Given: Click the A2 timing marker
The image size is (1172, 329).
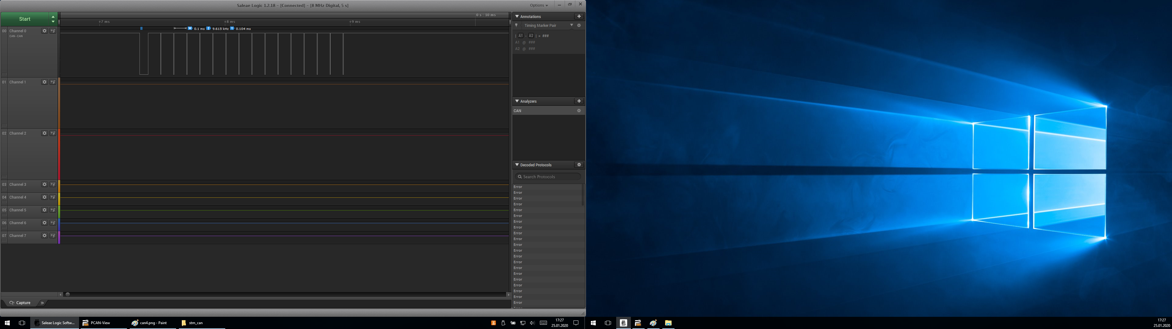Looking at the screenshot, I should click(x=531, y=36).
